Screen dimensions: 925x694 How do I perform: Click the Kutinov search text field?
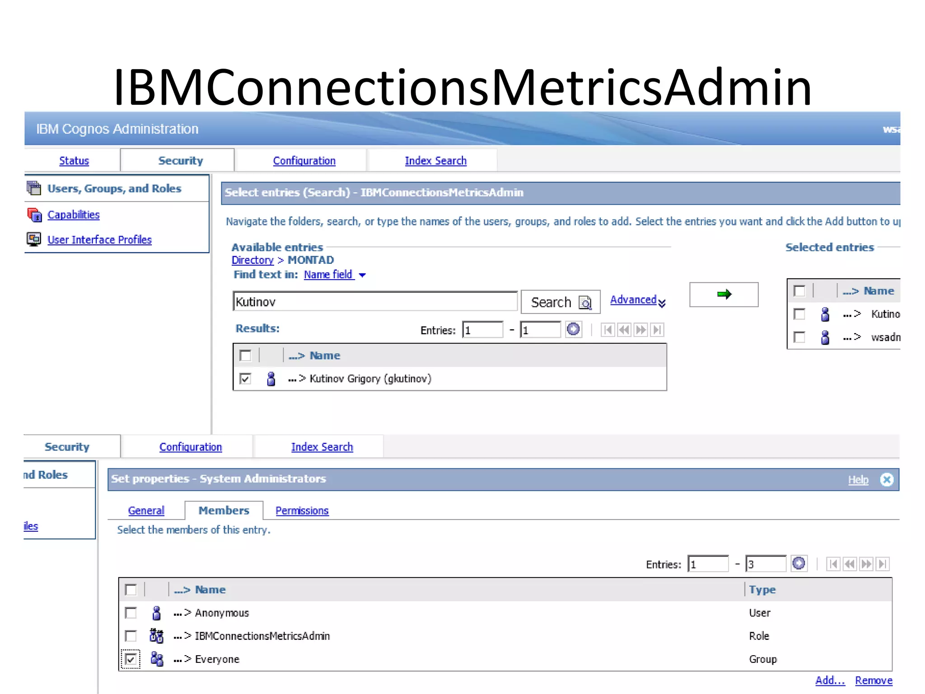click(375, 301)
